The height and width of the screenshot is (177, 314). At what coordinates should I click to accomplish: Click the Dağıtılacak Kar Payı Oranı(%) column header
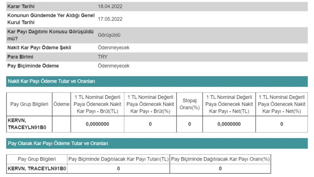coord(220,159)
